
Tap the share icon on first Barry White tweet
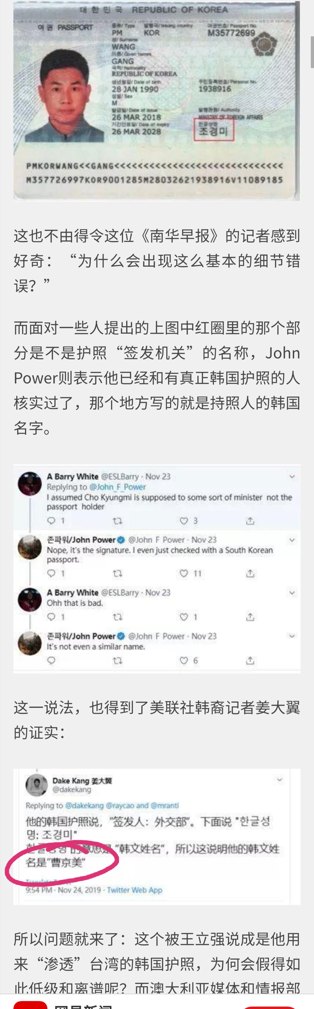[250, 521]
